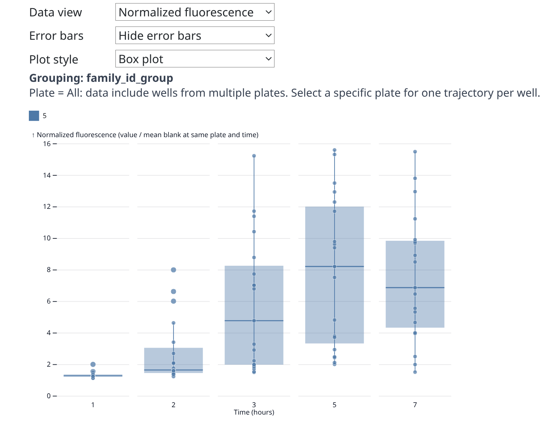
Task: Click the blue legend swatch for group 5
Action: [34, 116]
